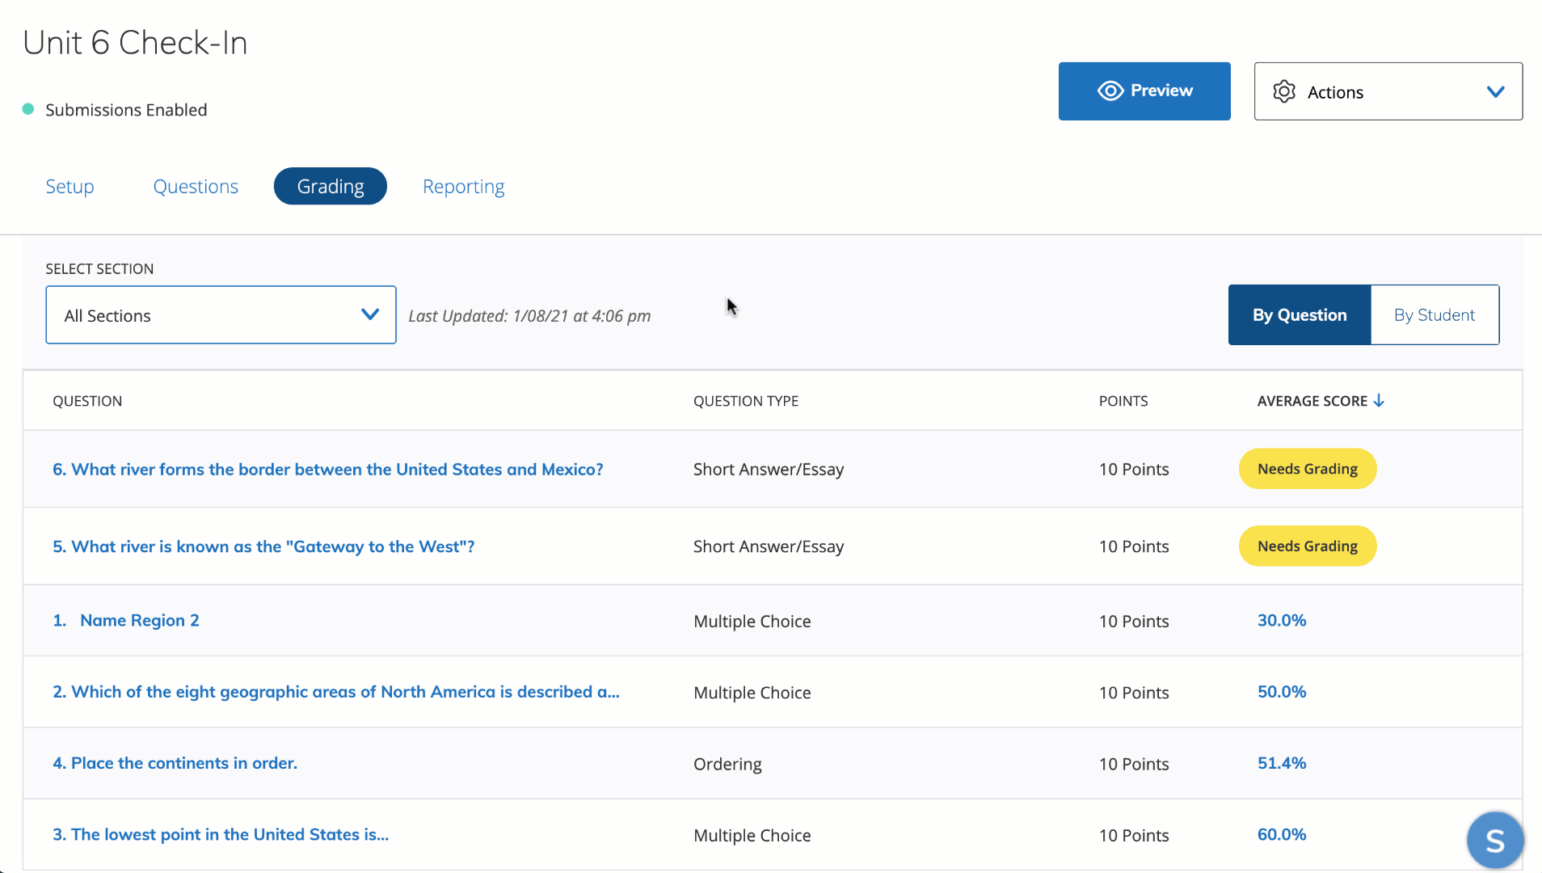Image resolution: width=1542 pixels, height=873 pixels.
Task: Click the eye icon on Preview button
Action: tap(1110, 91)
